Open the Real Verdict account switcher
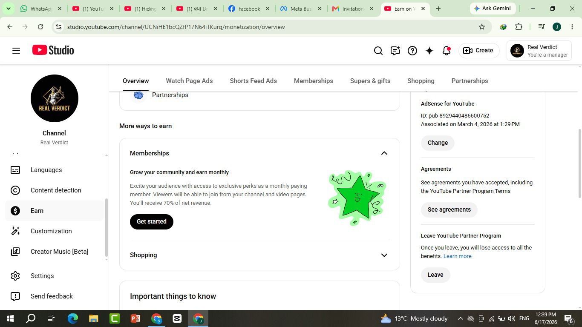The height and width of the screenshot is (327, 582). (x=539, y=51)
